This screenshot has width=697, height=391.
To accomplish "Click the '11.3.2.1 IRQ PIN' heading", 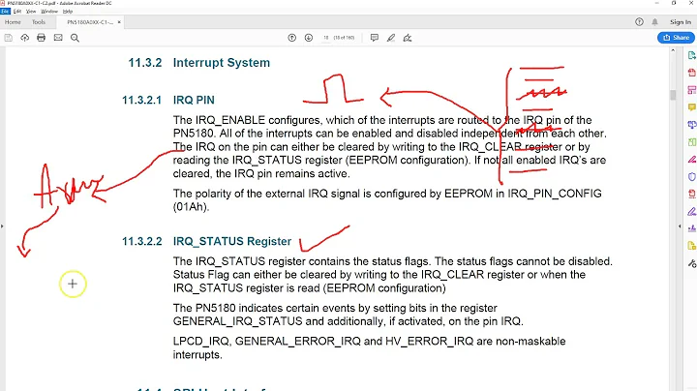I will click(x=168, y=100).
